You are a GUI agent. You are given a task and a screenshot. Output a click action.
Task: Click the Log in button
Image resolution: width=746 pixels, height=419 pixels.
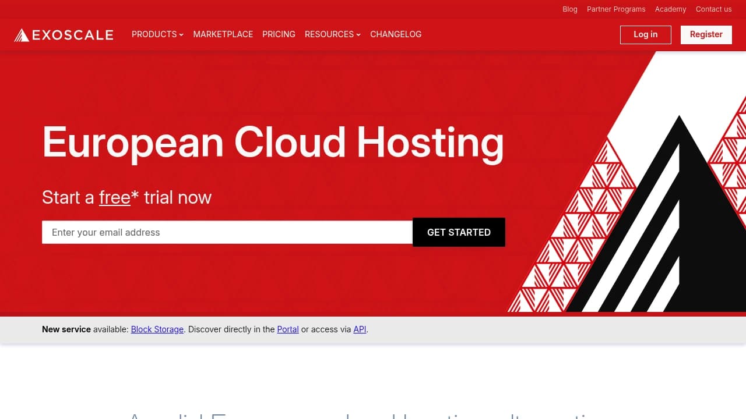click(x=646, y=34)
